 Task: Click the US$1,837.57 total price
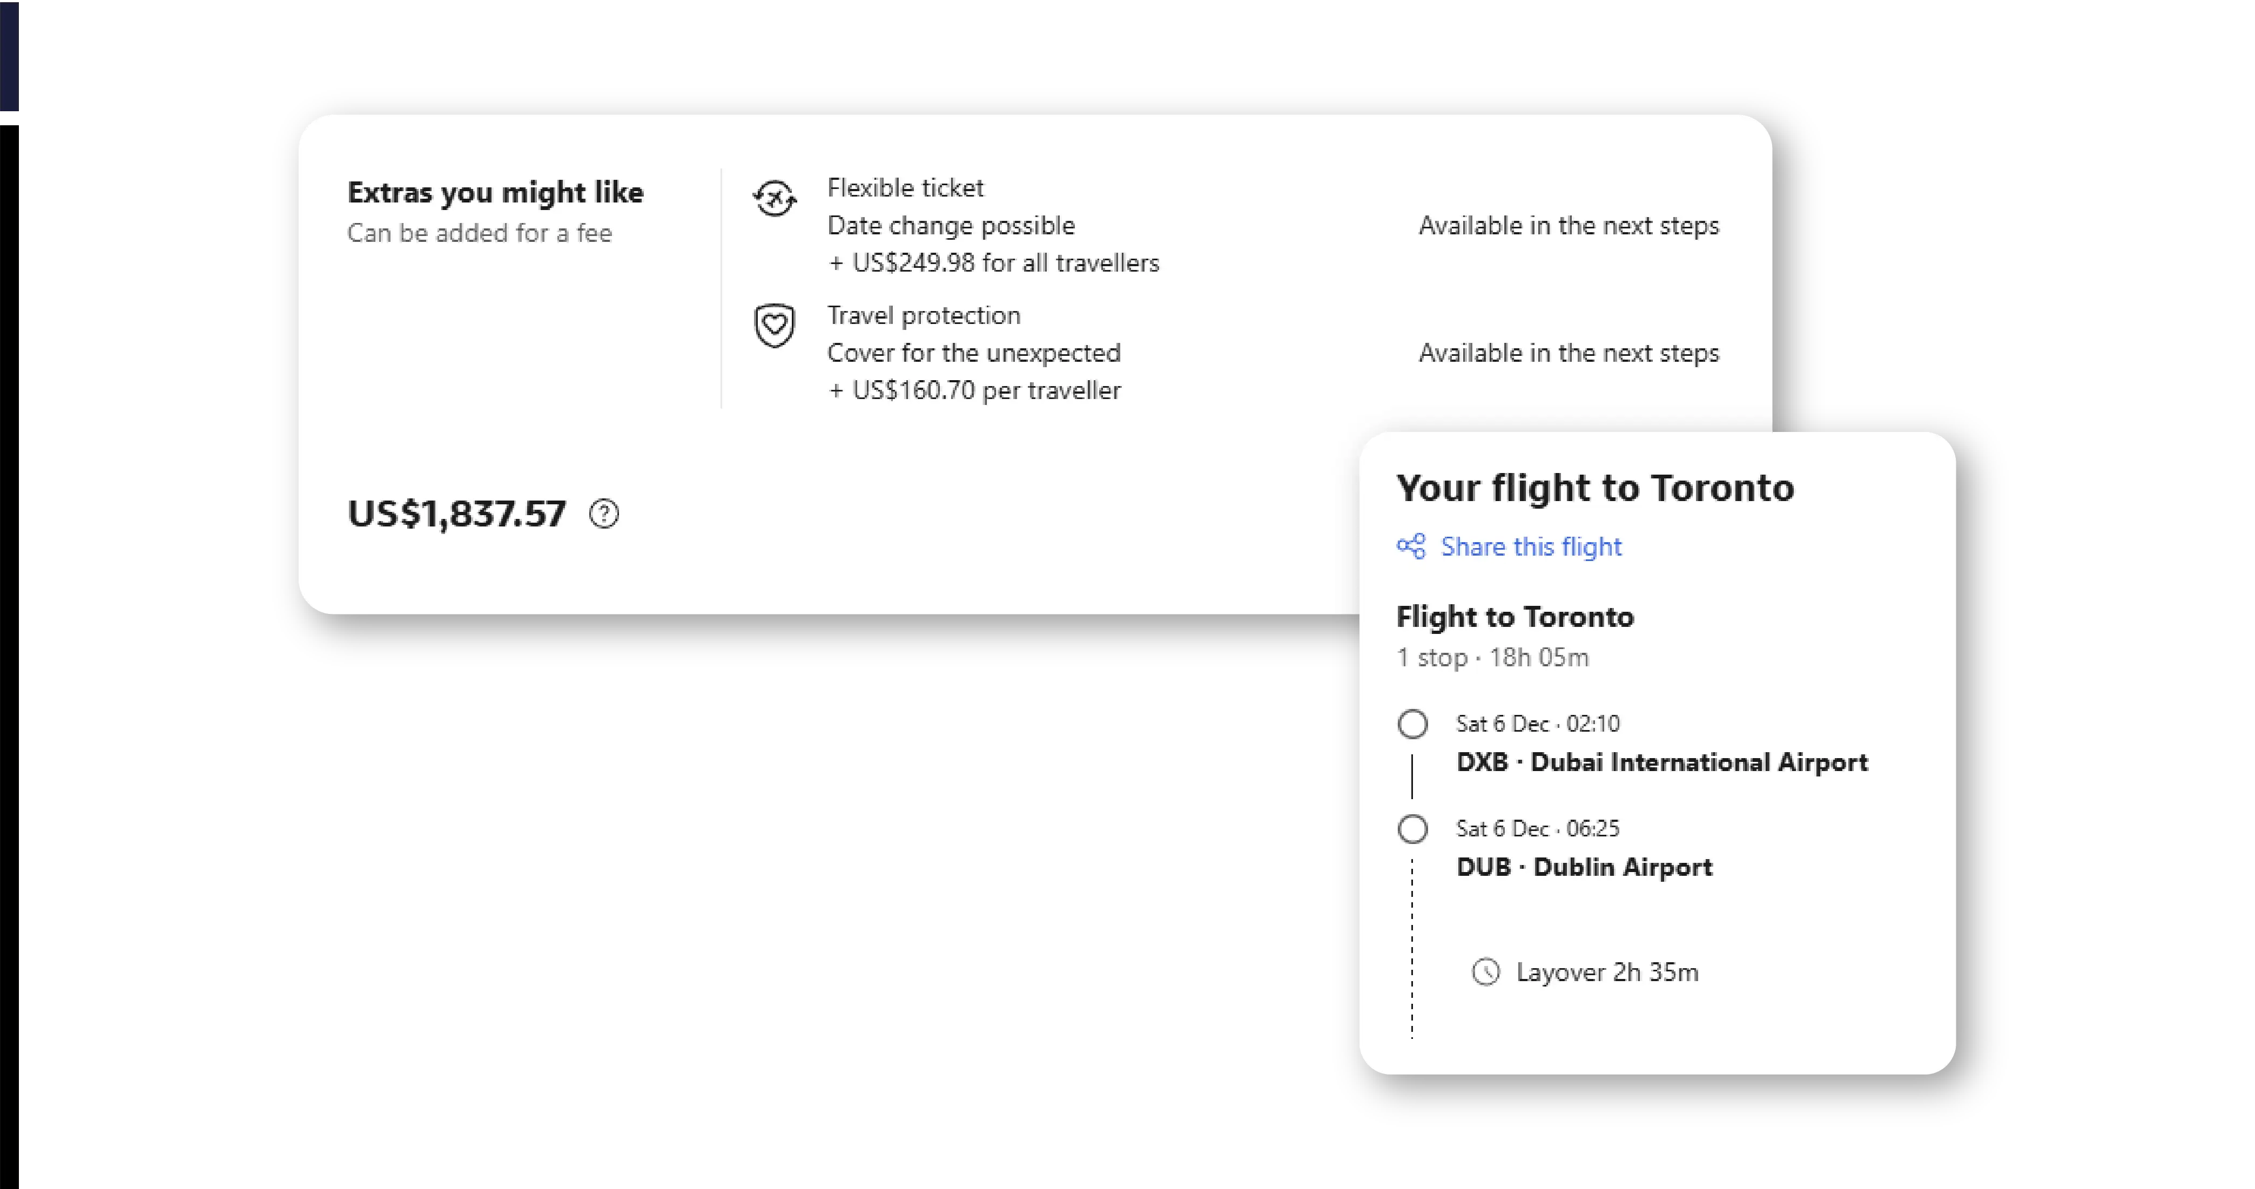(457, 514)
